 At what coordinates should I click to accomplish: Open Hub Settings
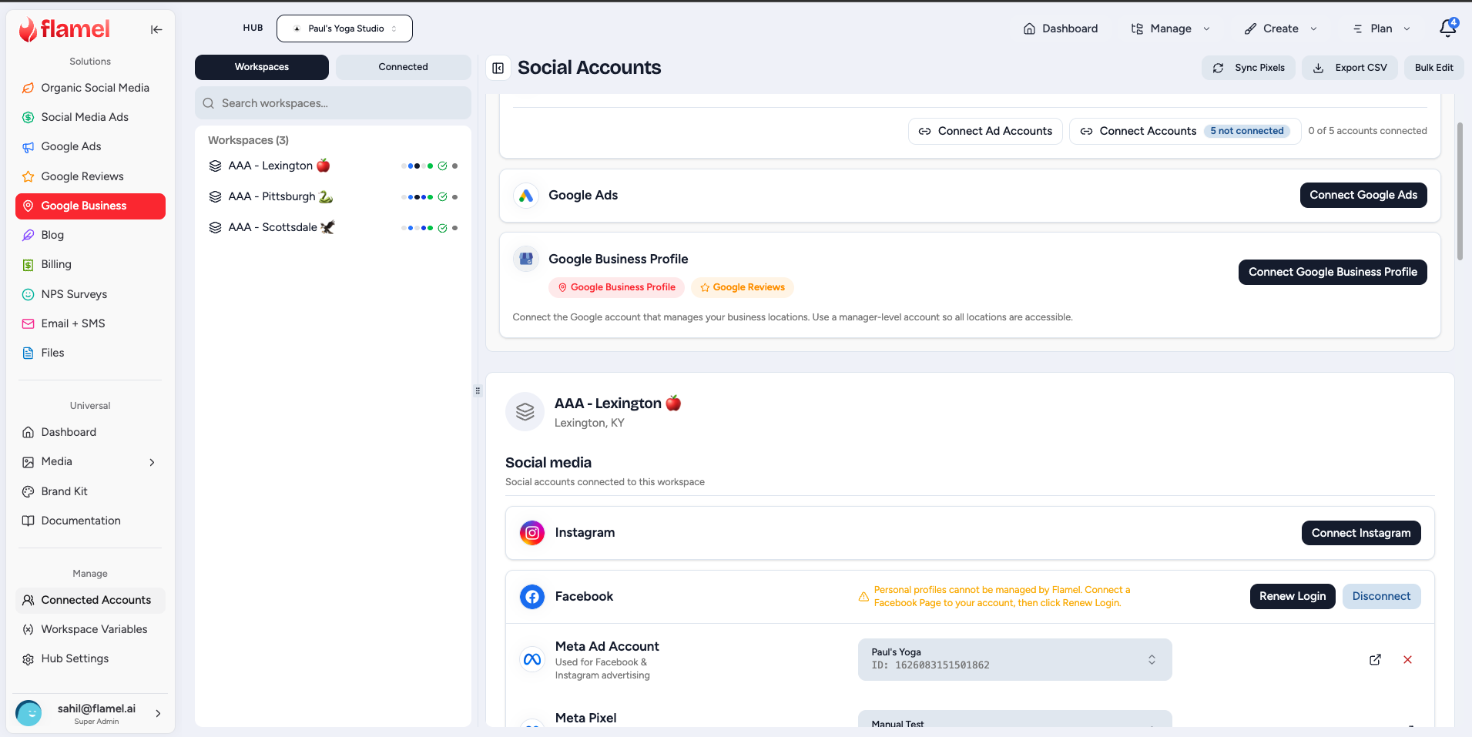[90, 658]
